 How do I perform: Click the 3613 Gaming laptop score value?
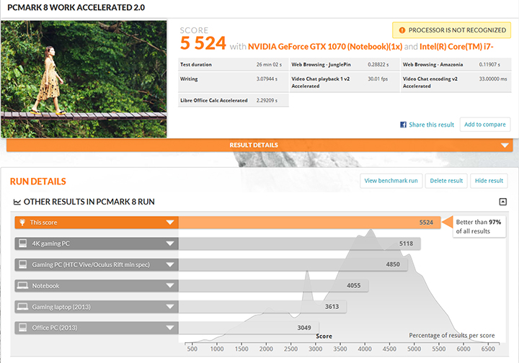pos(332,307)
